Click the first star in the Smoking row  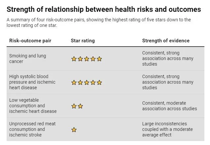click(x=74, y=59)
